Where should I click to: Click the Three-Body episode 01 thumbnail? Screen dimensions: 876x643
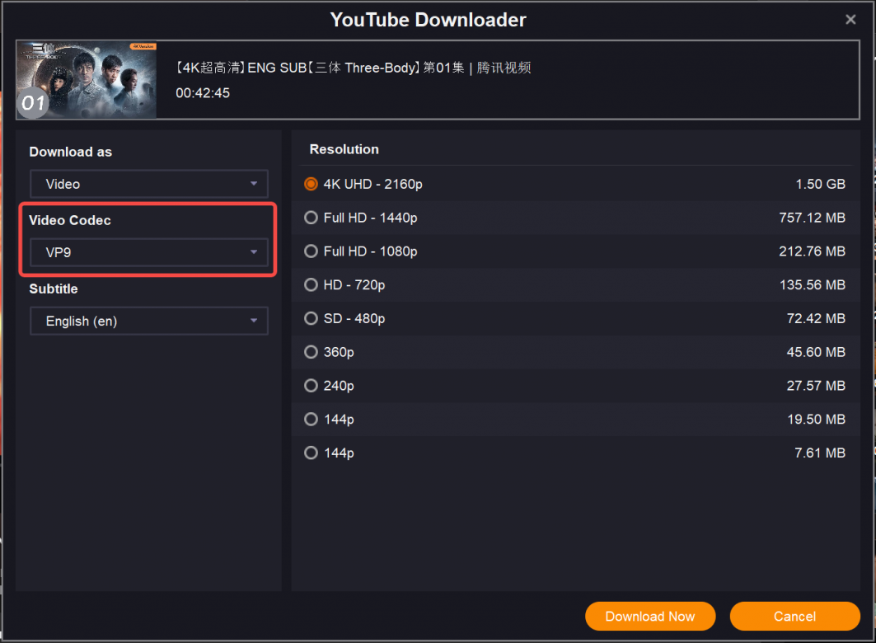(87, 79)
